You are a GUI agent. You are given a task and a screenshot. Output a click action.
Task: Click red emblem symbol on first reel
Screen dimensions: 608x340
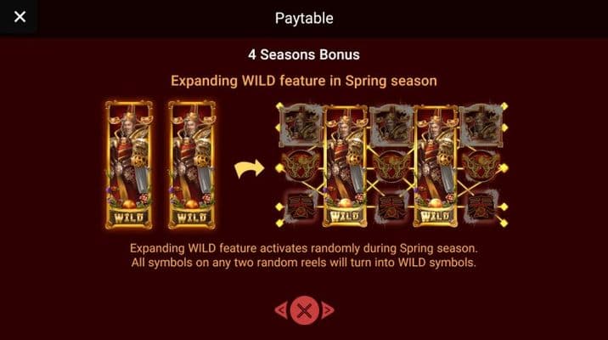[301, 167]
